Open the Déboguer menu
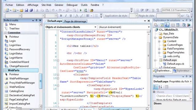Image resolution: width=196 pixels, height=110 pixels. point(72,5)
